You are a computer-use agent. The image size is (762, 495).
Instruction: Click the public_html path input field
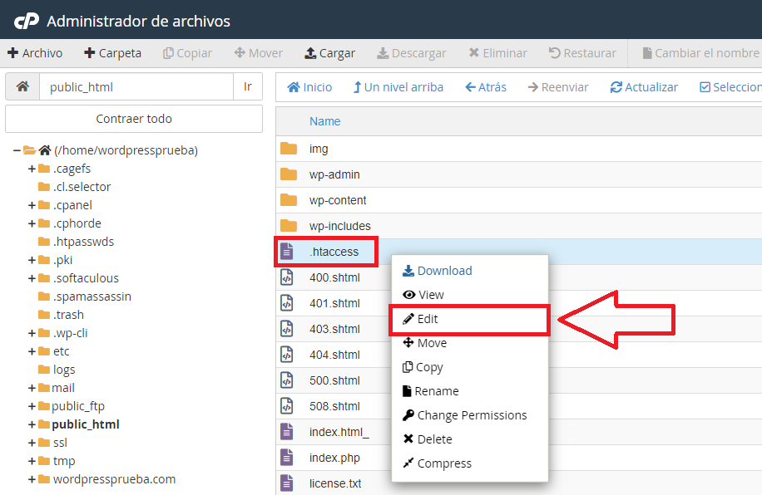point(136,86)
